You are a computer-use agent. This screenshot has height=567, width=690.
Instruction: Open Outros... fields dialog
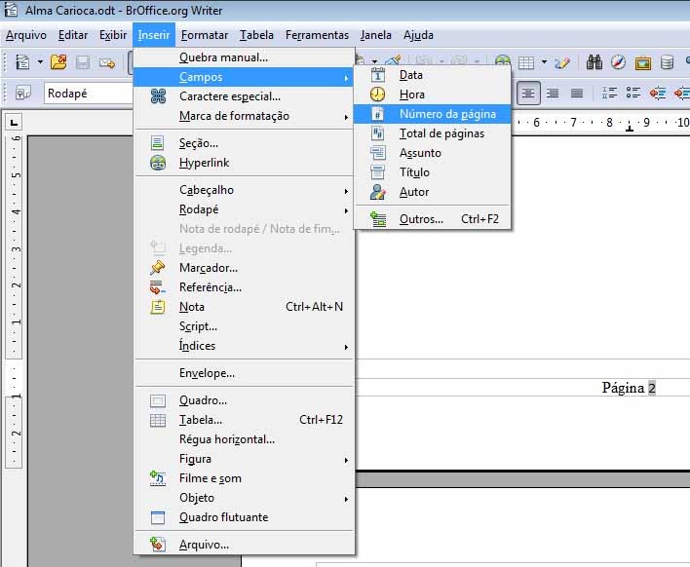point(432,219)
